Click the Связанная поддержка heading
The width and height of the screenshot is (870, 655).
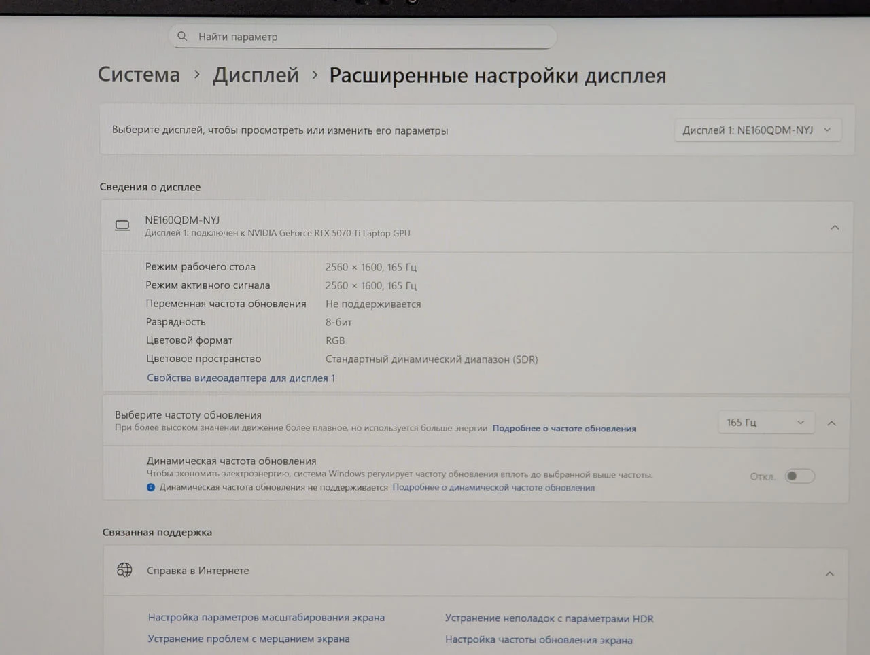click(157, 532)
